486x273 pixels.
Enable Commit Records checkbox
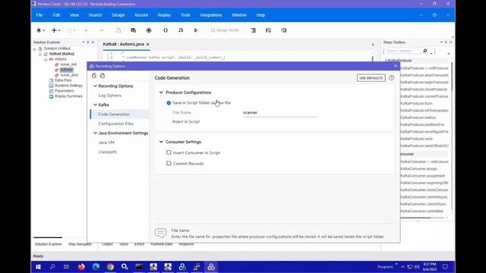click(x=169, y=164)
